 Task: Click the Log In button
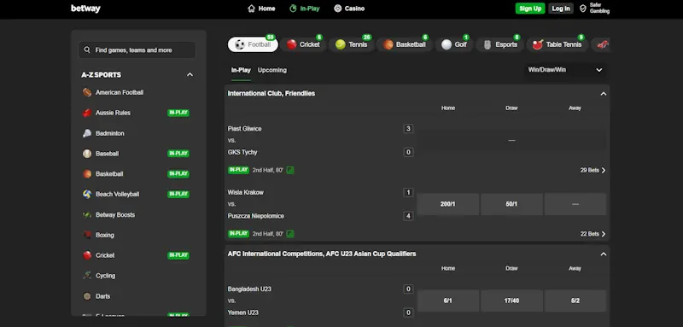click(x=561, y=9)
